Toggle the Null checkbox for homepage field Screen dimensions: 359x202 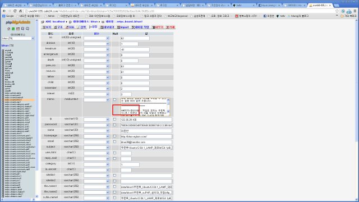(x=114, y=136)
